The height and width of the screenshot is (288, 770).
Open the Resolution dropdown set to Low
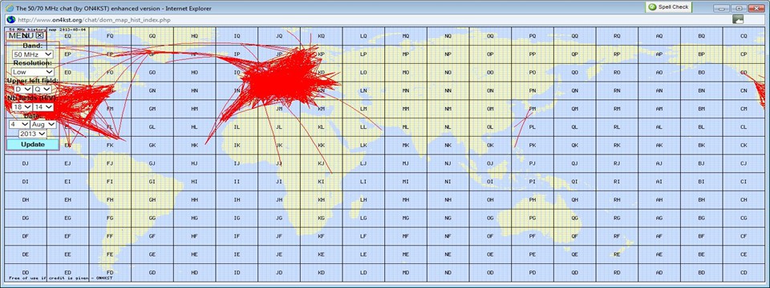(32, 72)
